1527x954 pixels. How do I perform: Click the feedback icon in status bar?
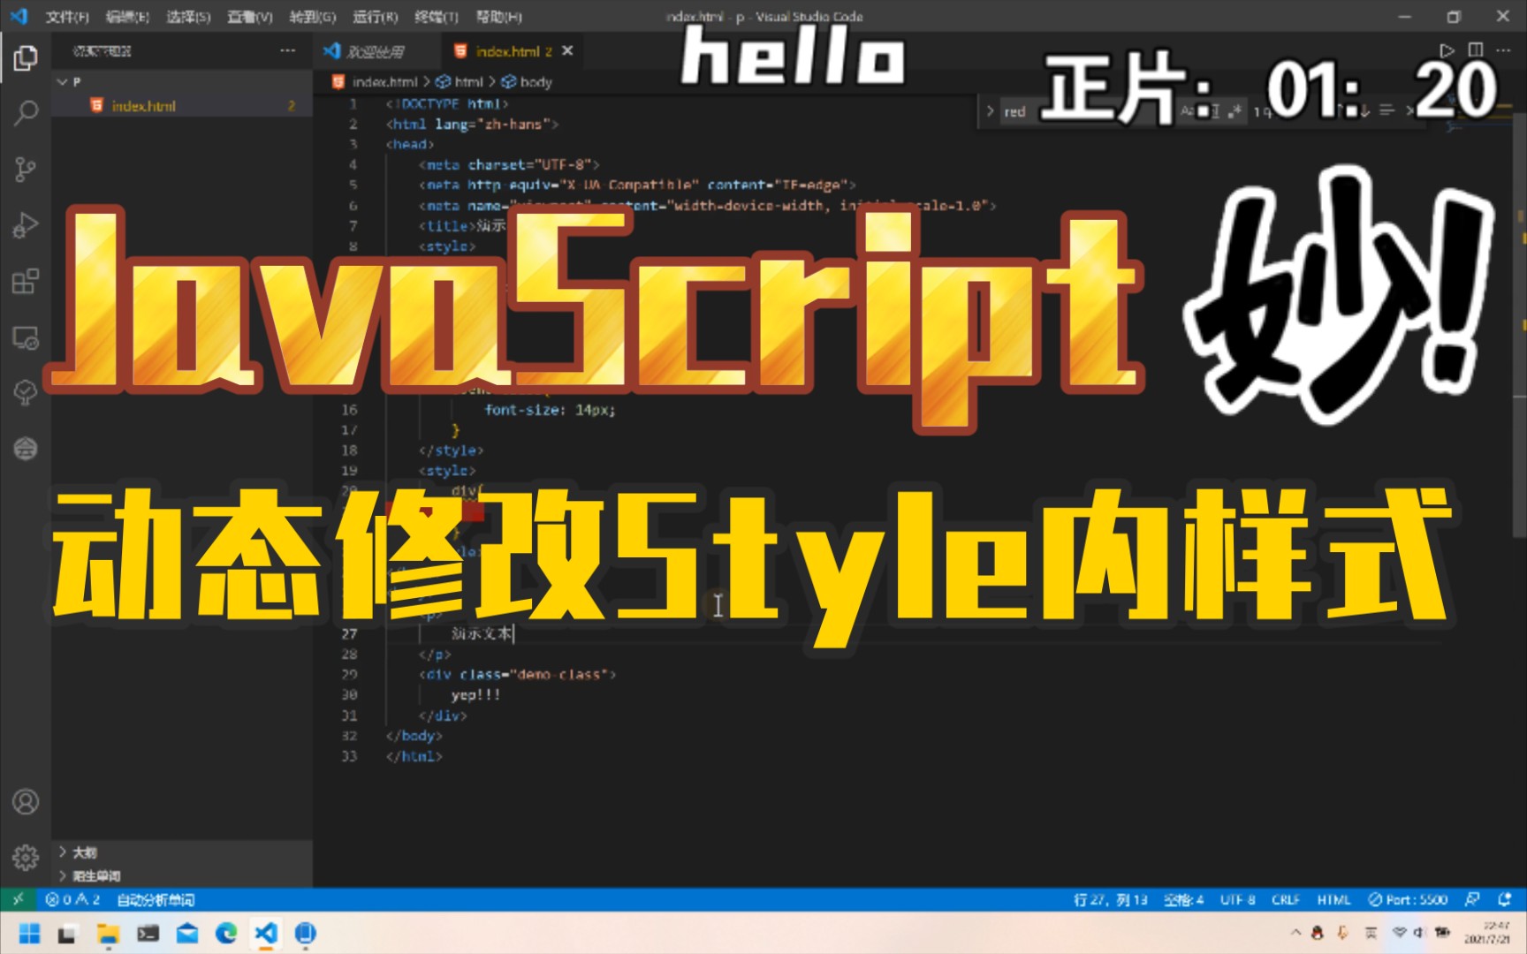tap(1472, 899)
